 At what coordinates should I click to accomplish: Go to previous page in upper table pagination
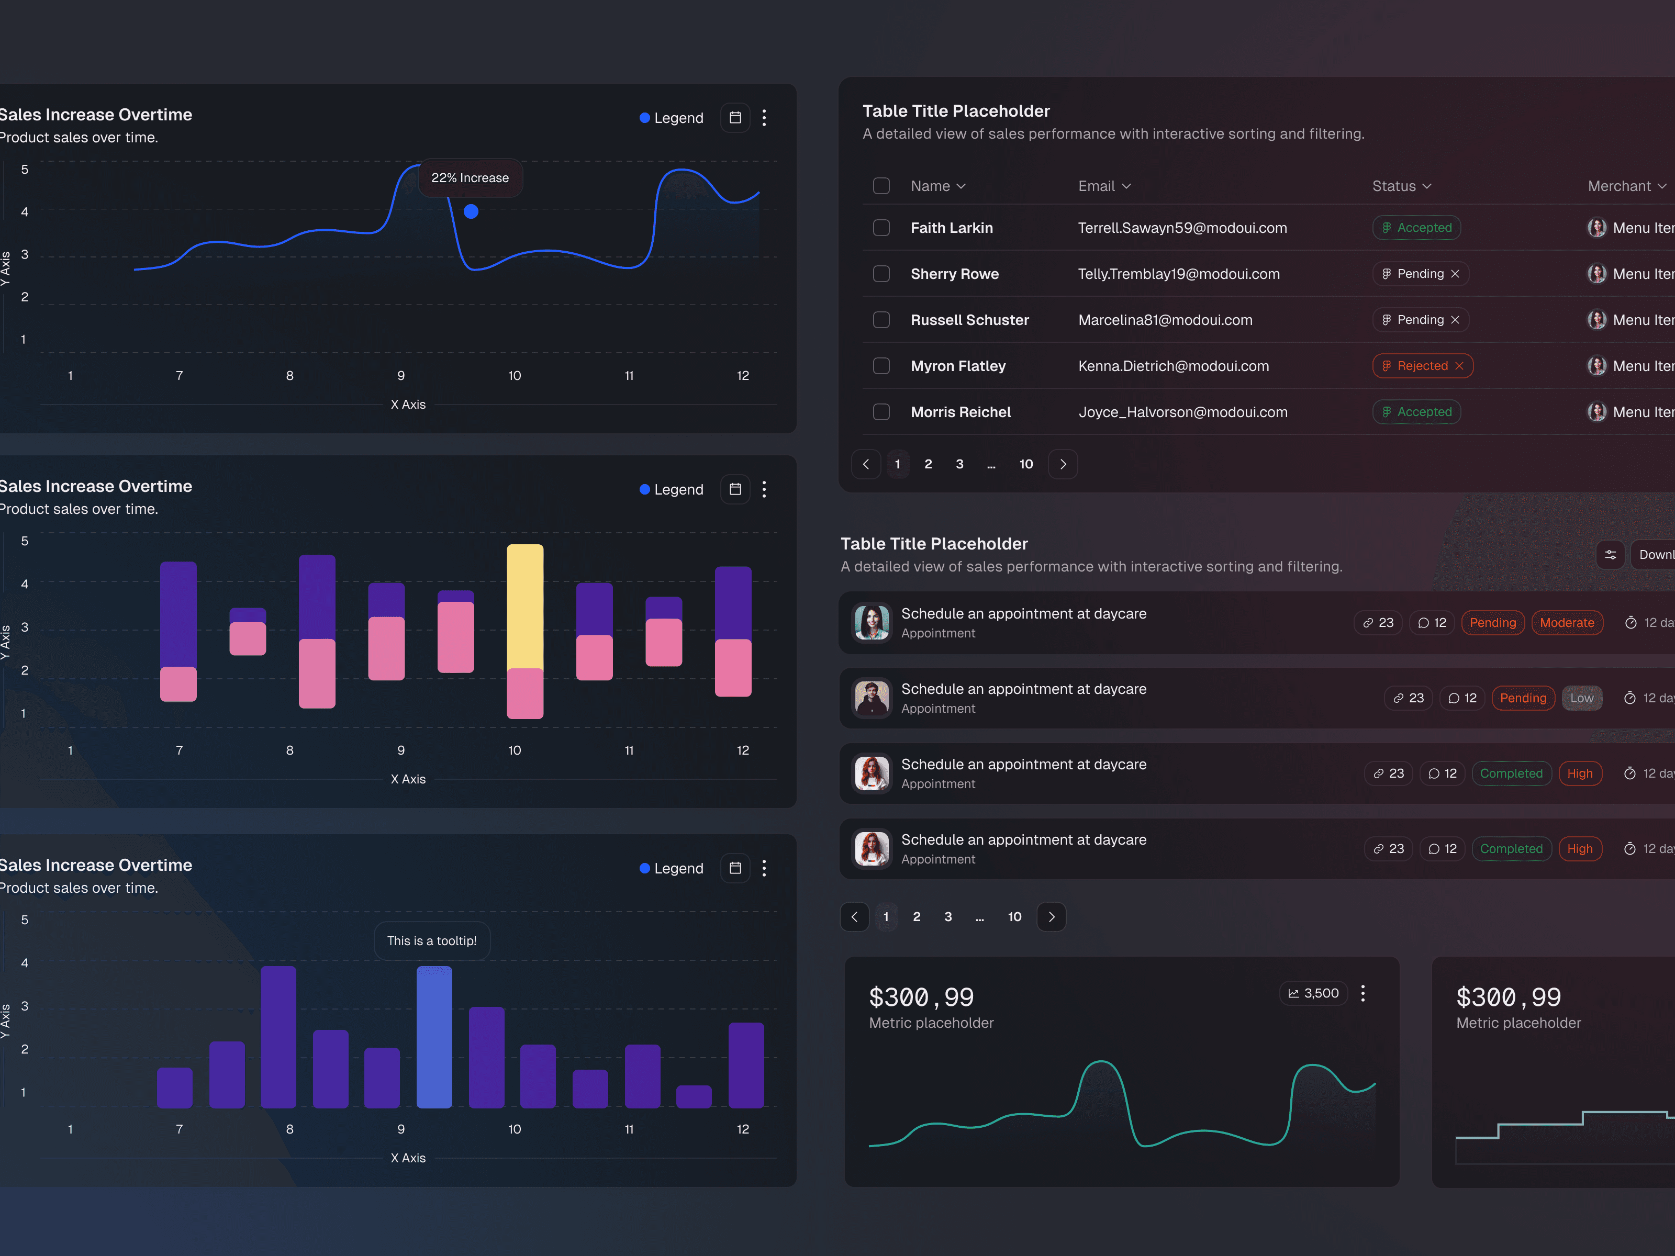pos(866,464)
